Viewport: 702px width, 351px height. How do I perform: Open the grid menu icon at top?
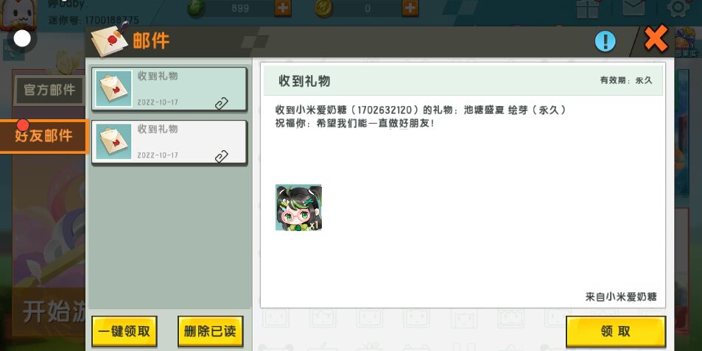pos(588,8)
